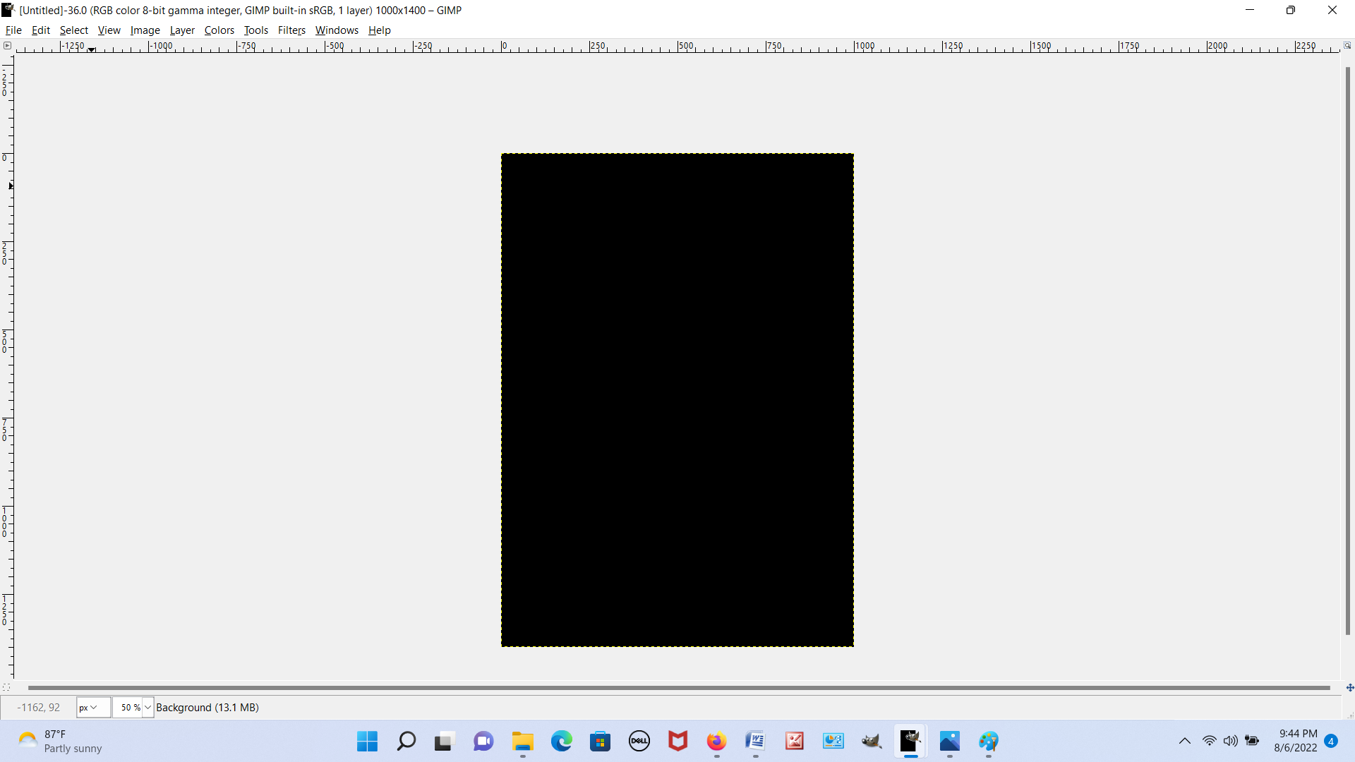Viewport: 1355px width, 762px height.
Task: Open the Help menu
Action: [x=380, y=30]
